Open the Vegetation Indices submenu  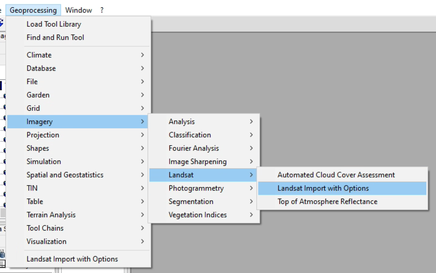coord(198,215)
